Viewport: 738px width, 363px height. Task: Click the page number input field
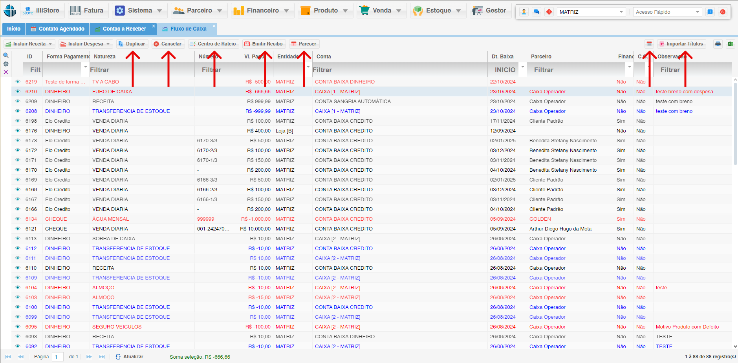tap(58, 357)
